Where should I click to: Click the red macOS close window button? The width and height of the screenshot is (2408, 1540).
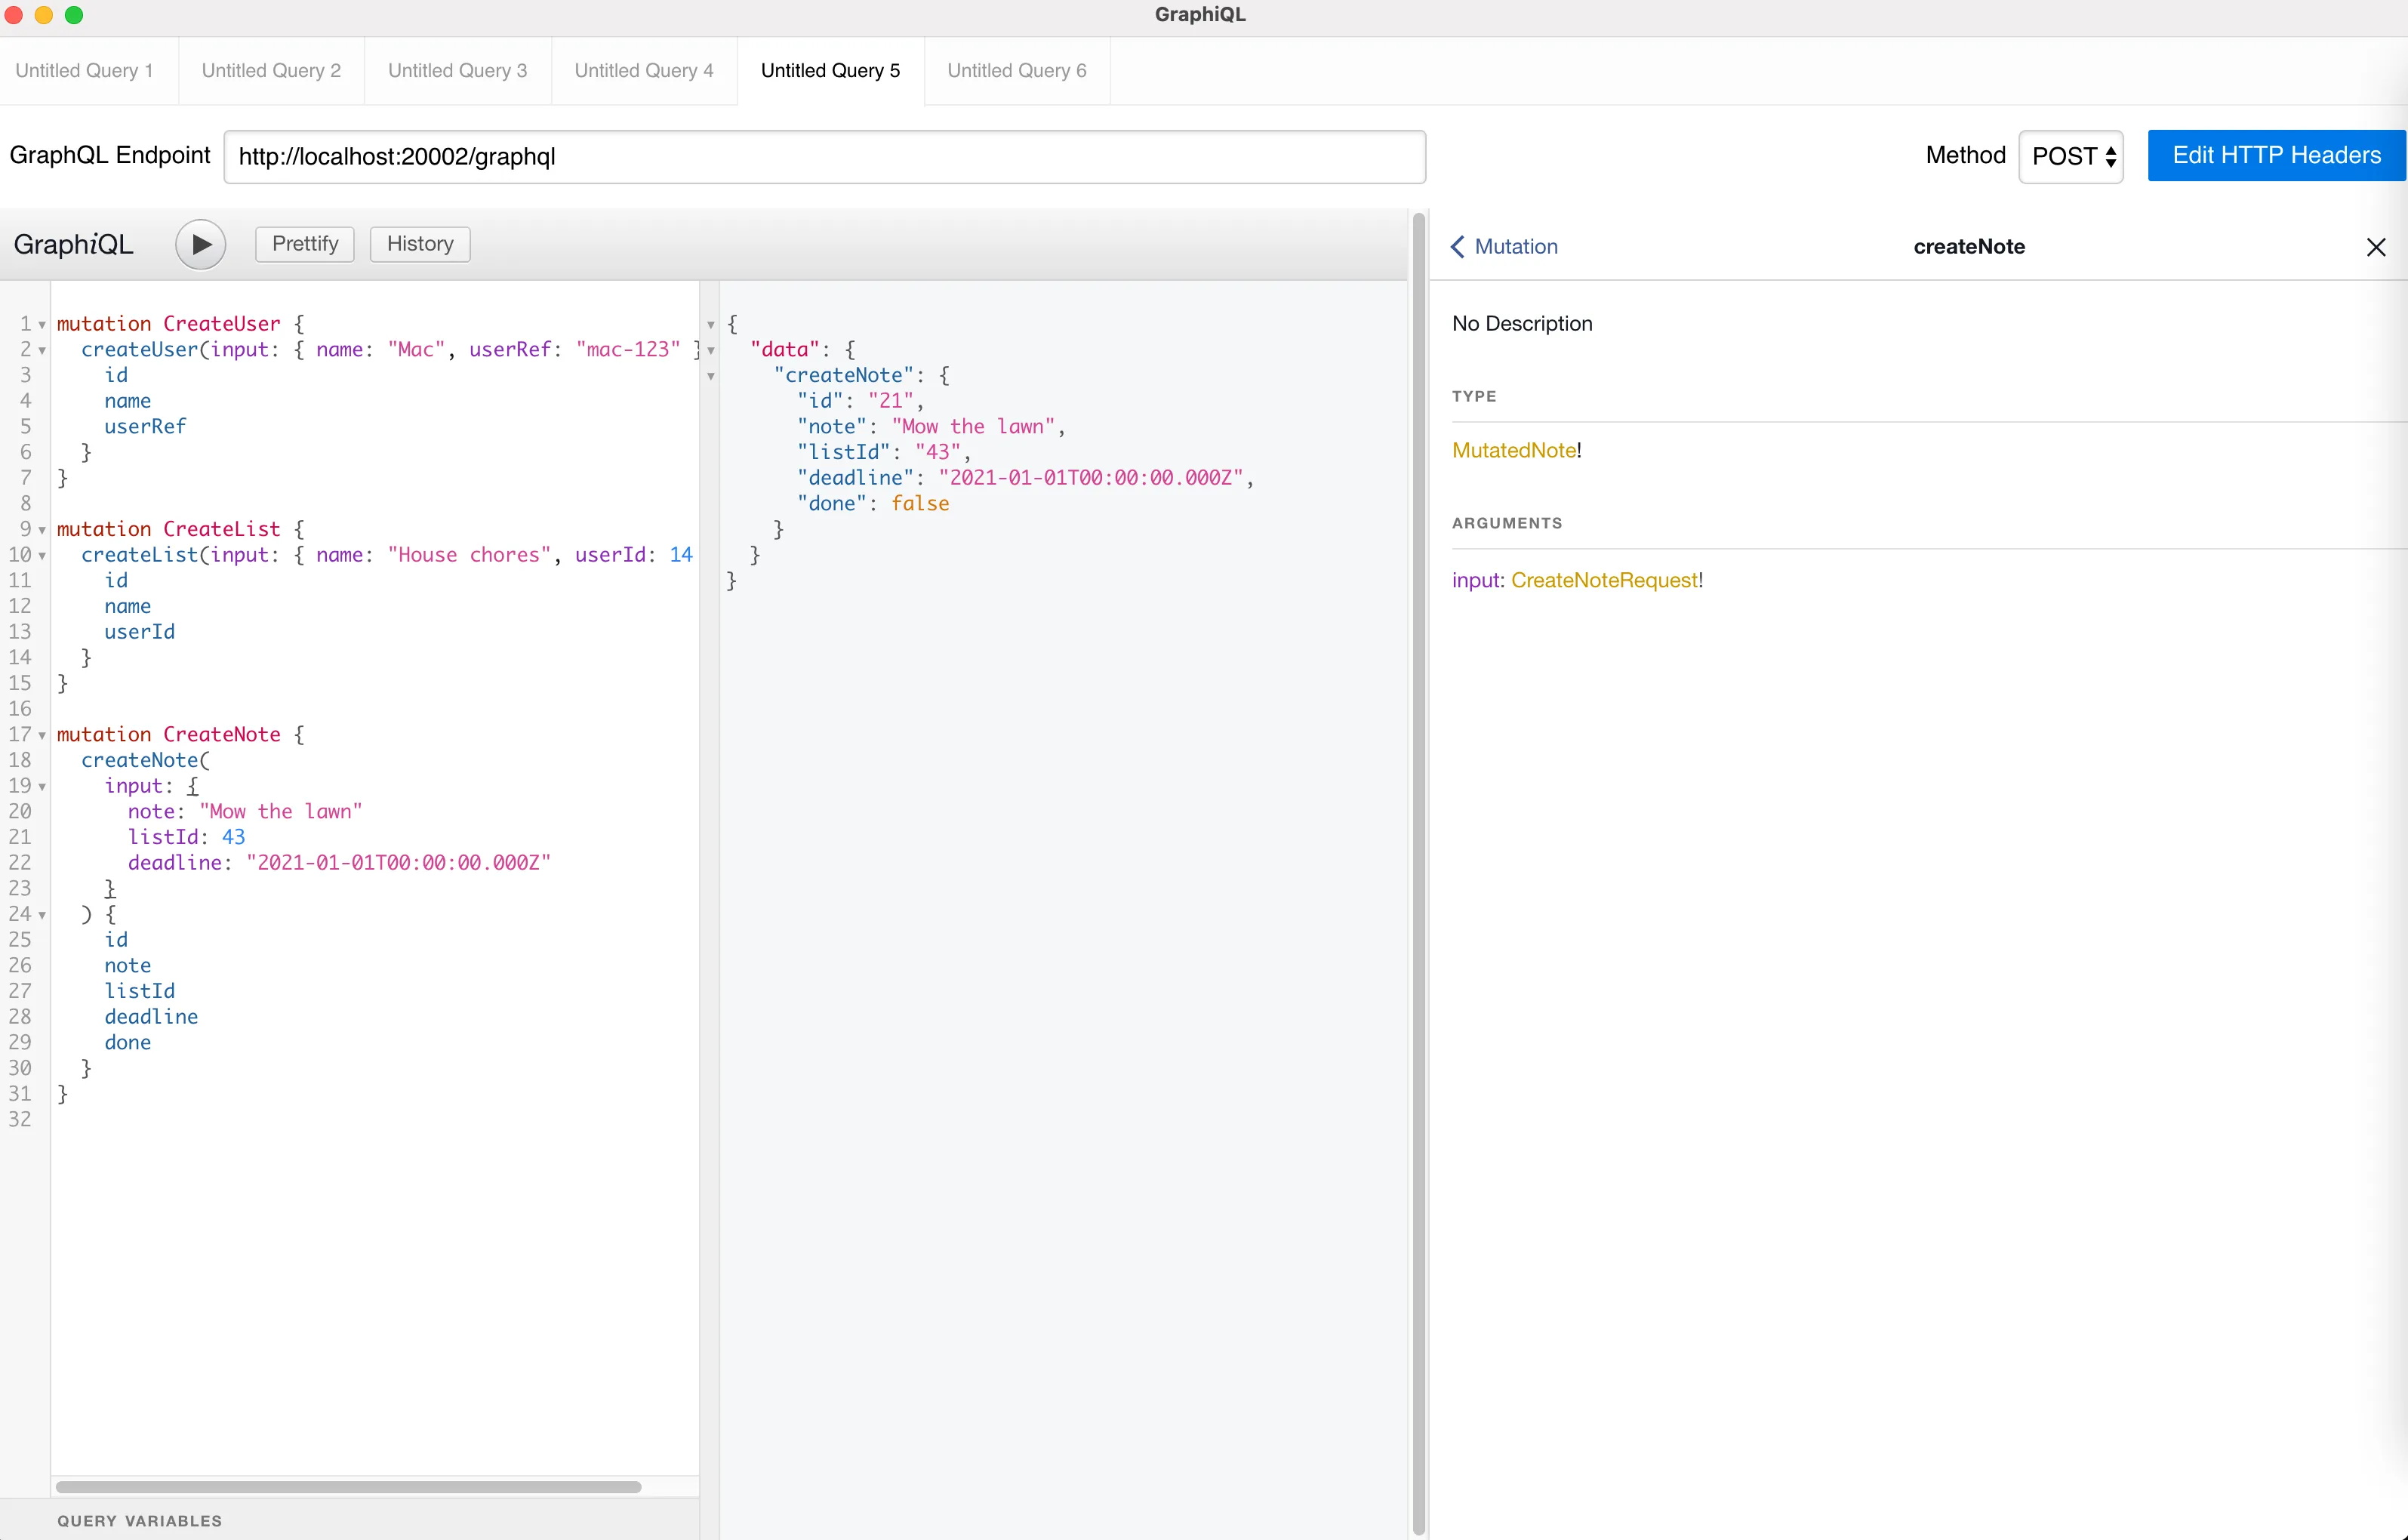[14, 15]
